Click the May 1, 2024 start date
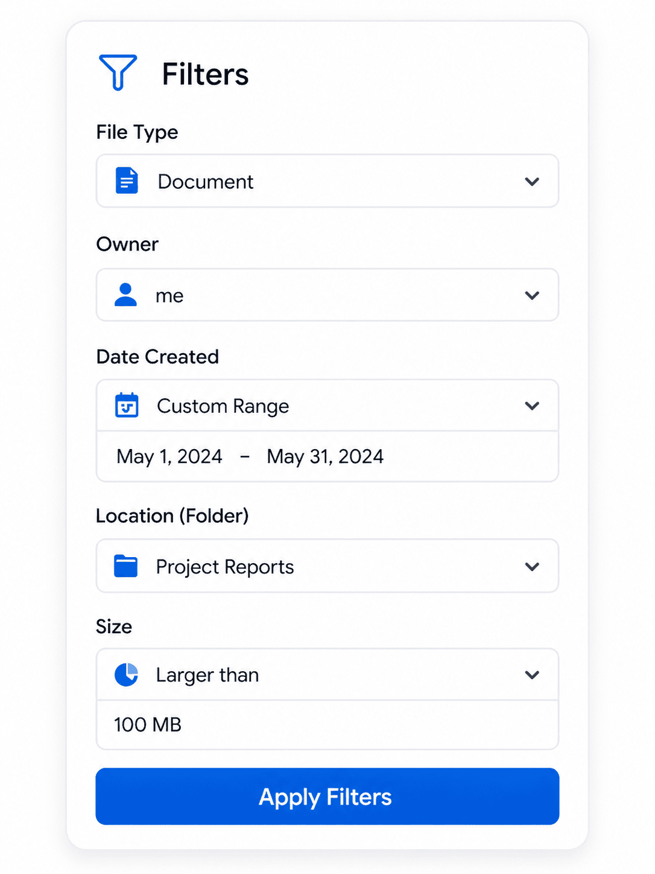Image resolution: width=655 pixels, height=874 pixels. tap(169, 456)
